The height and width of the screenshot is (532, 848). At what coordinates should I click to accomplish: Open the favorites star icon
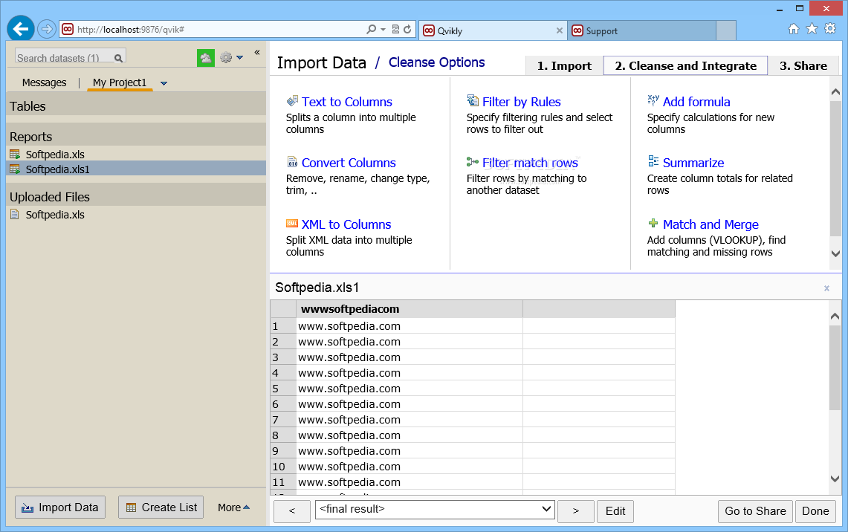coord(812,29)
